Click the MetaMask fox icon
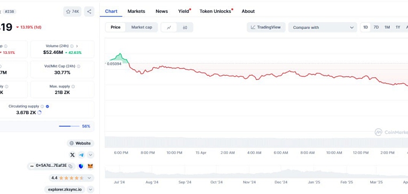408x194 pixels. 90,166
